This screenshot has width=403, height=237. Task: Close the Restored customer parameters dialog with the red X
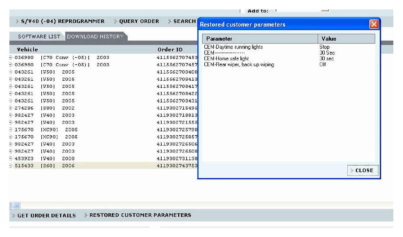(x=374, y=25)
